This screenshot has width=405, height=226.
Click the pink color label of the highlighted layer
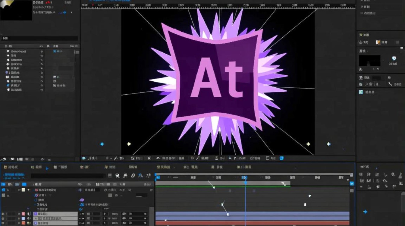(x=24, y=214)
